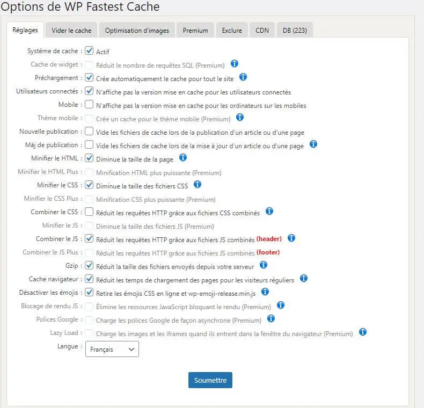The width and height of the screenshot is (424, 408).
Task: Show info for Combiner le CSS
Action: pyautogui.click(x=269, y=211)
